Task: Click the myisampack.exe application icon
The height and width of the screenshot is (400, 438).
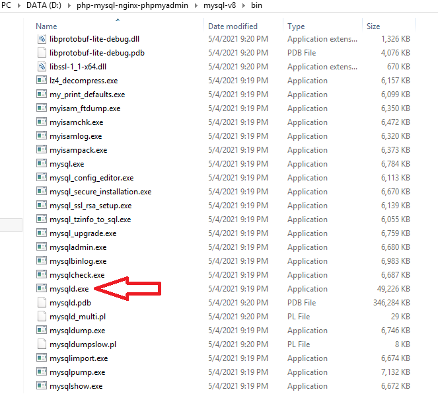Action: (42, 150)
